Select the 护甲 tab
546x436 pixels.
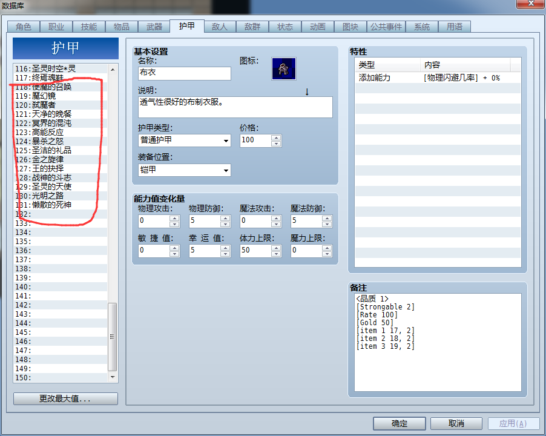click(x=187, y=26)
